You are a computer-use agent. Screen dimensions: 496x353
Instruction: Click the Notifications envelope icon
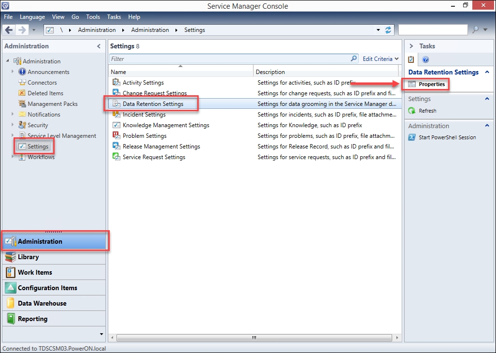pos(22,114)
